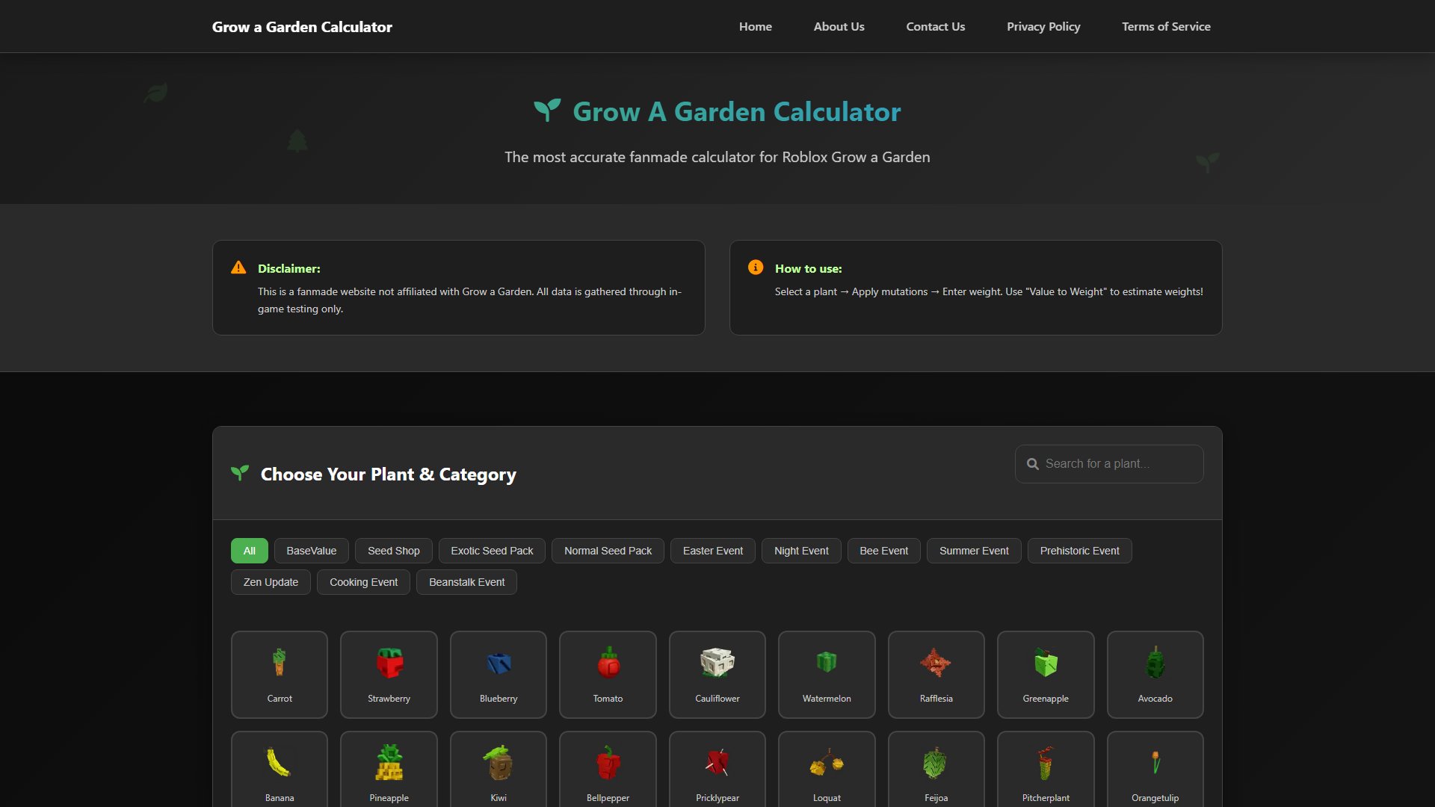Screen dimensions: 1435x807
Task: Select the Loquat plant icon
Action: click(827, 763)
